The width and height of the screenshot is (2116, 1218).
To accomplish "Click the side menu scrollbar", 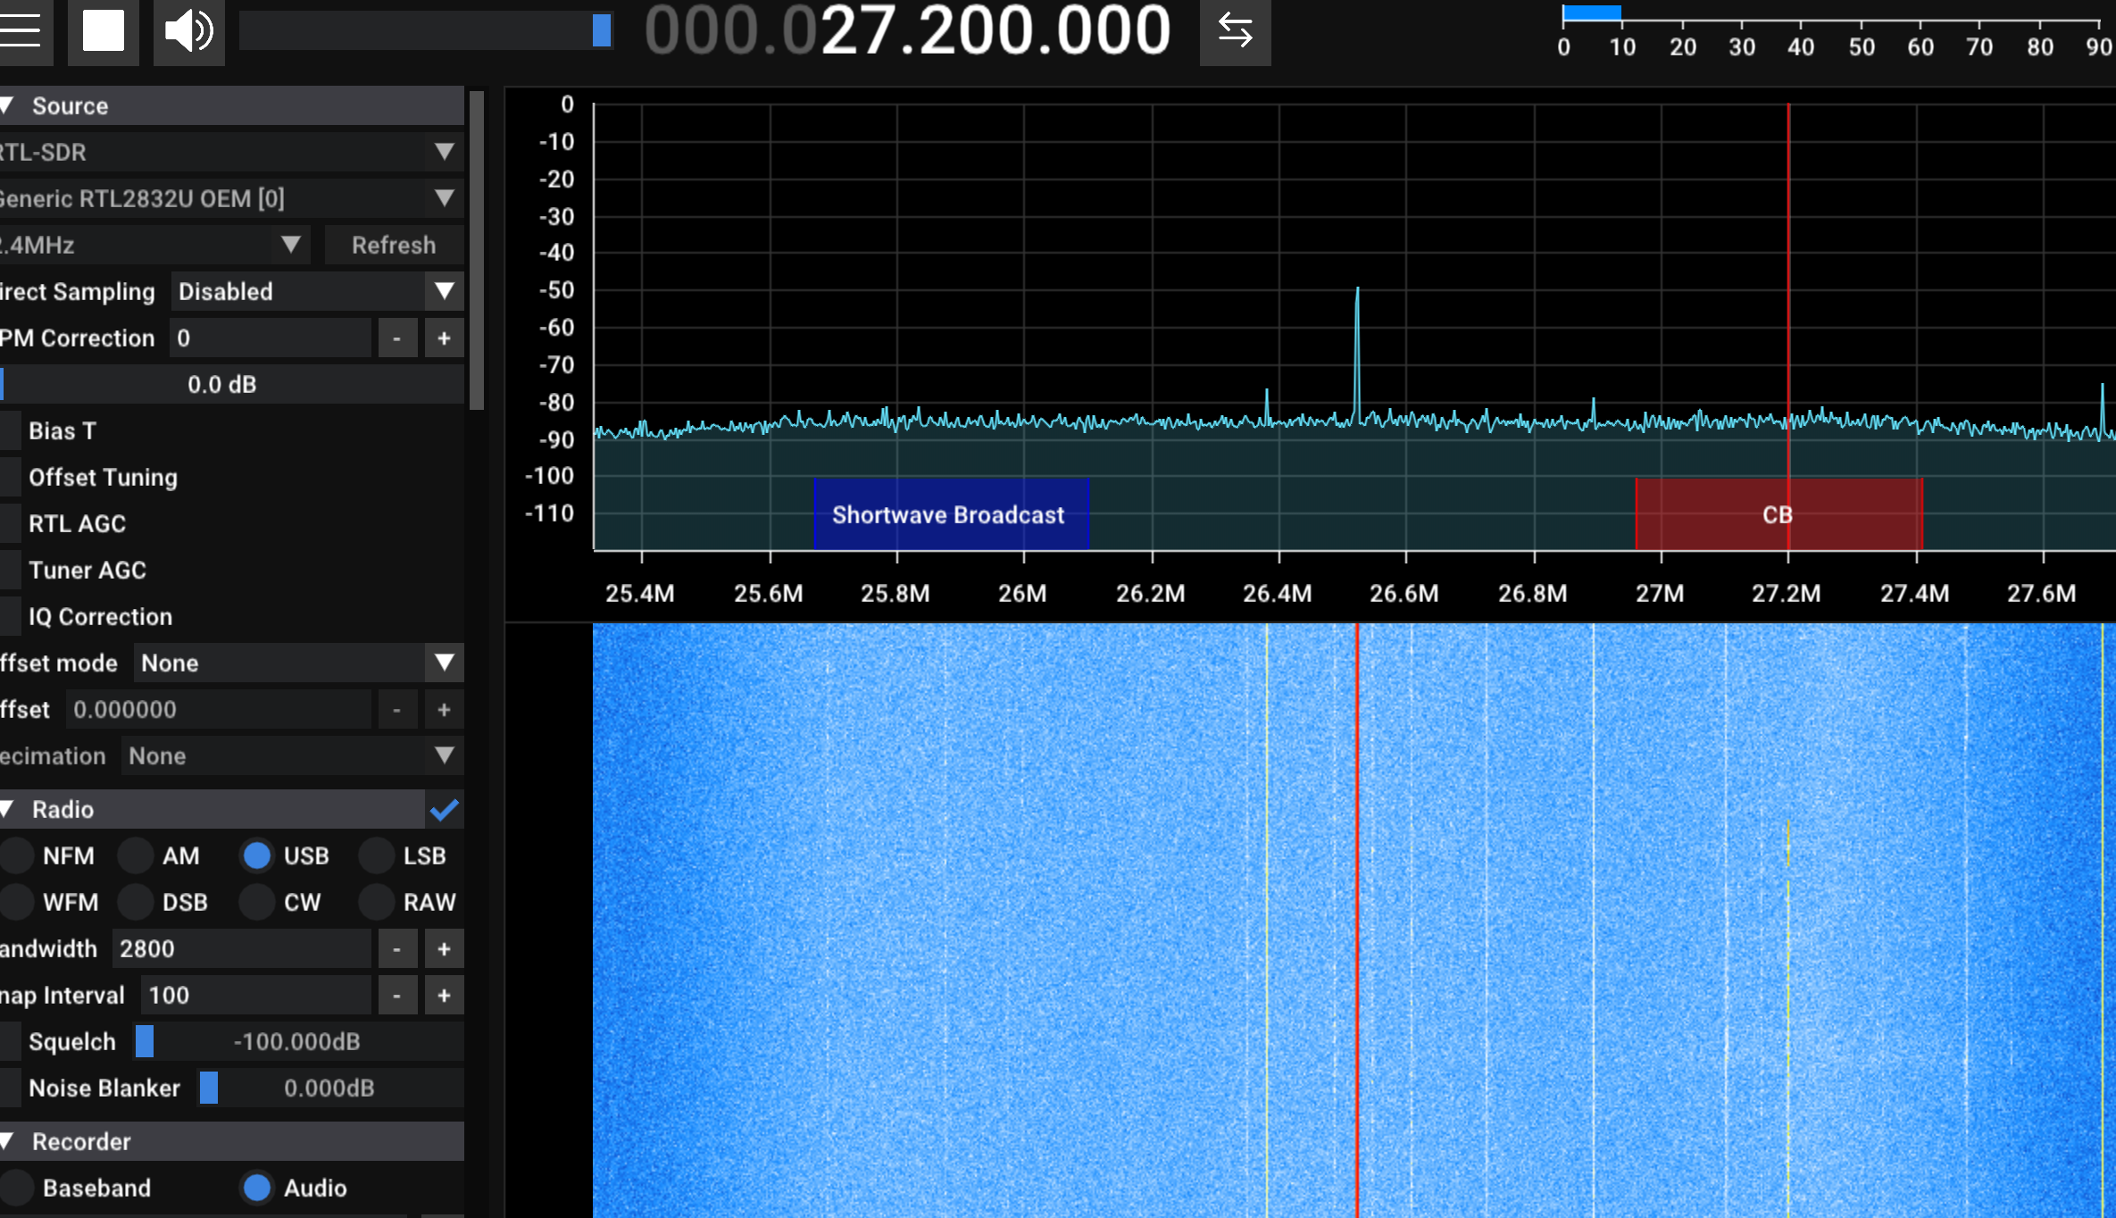I will [x=477, y=250].
